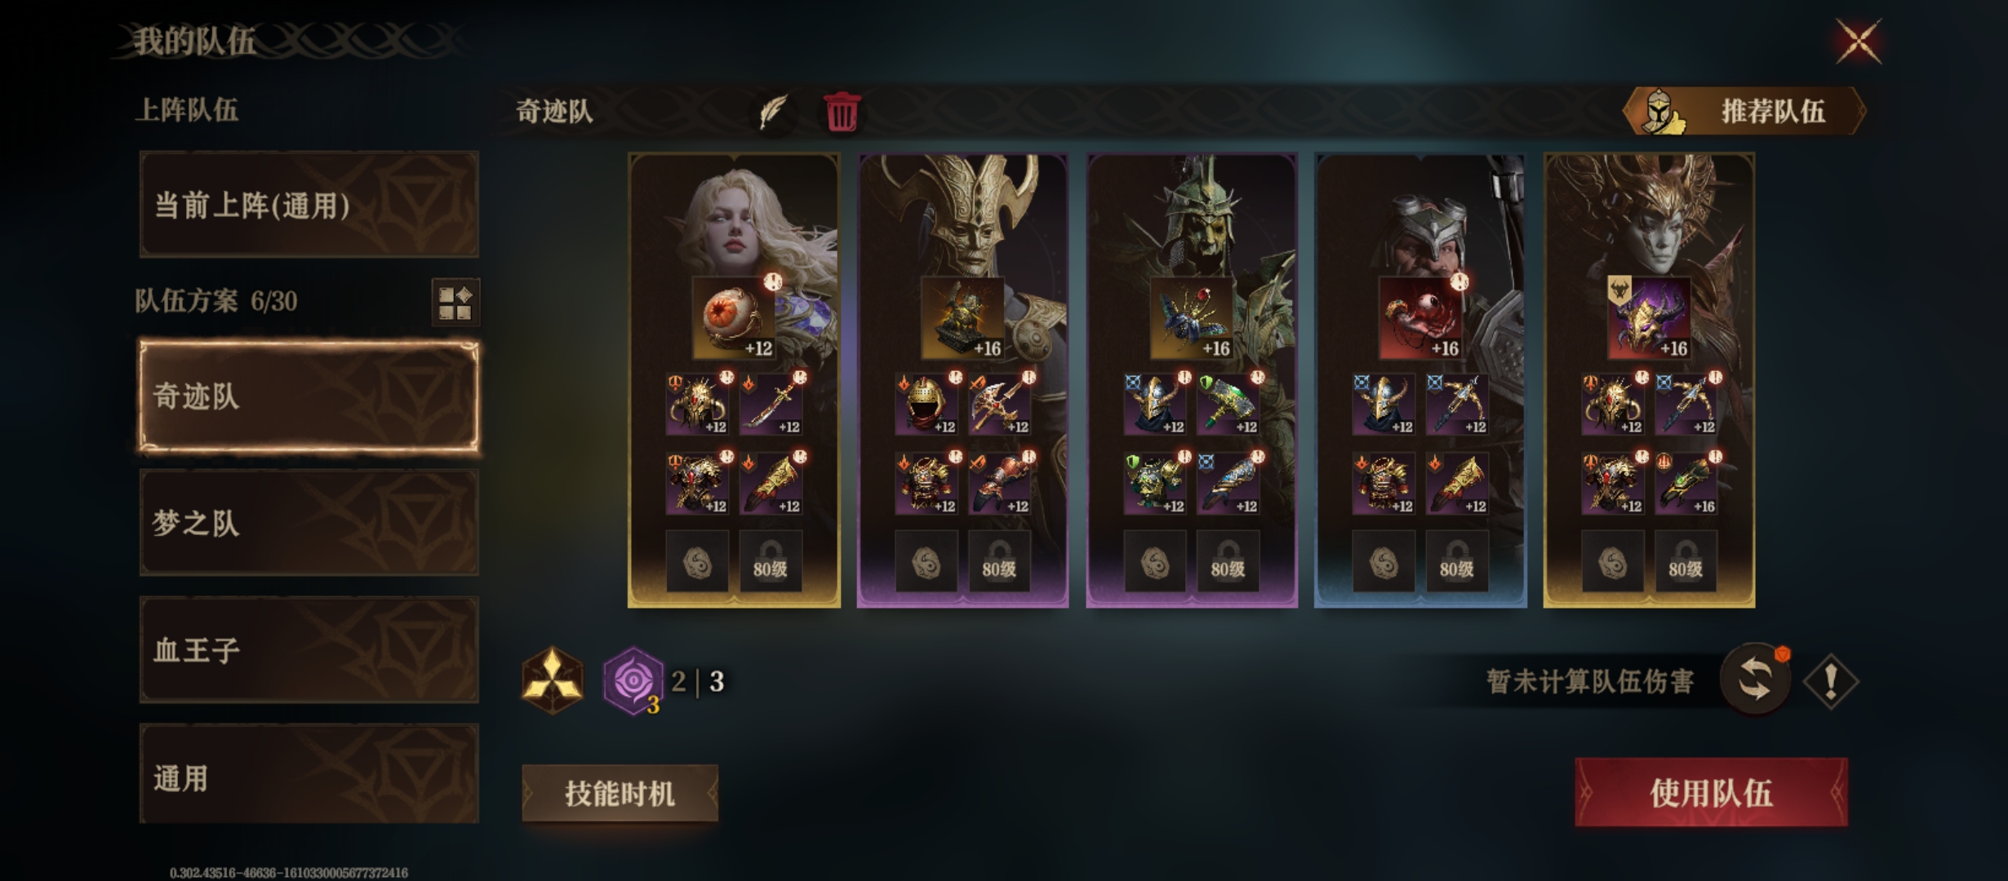Screen dimensions: 2008x881
Task: Open 技能时机 skill timing settings
Action: coord(620,793)
